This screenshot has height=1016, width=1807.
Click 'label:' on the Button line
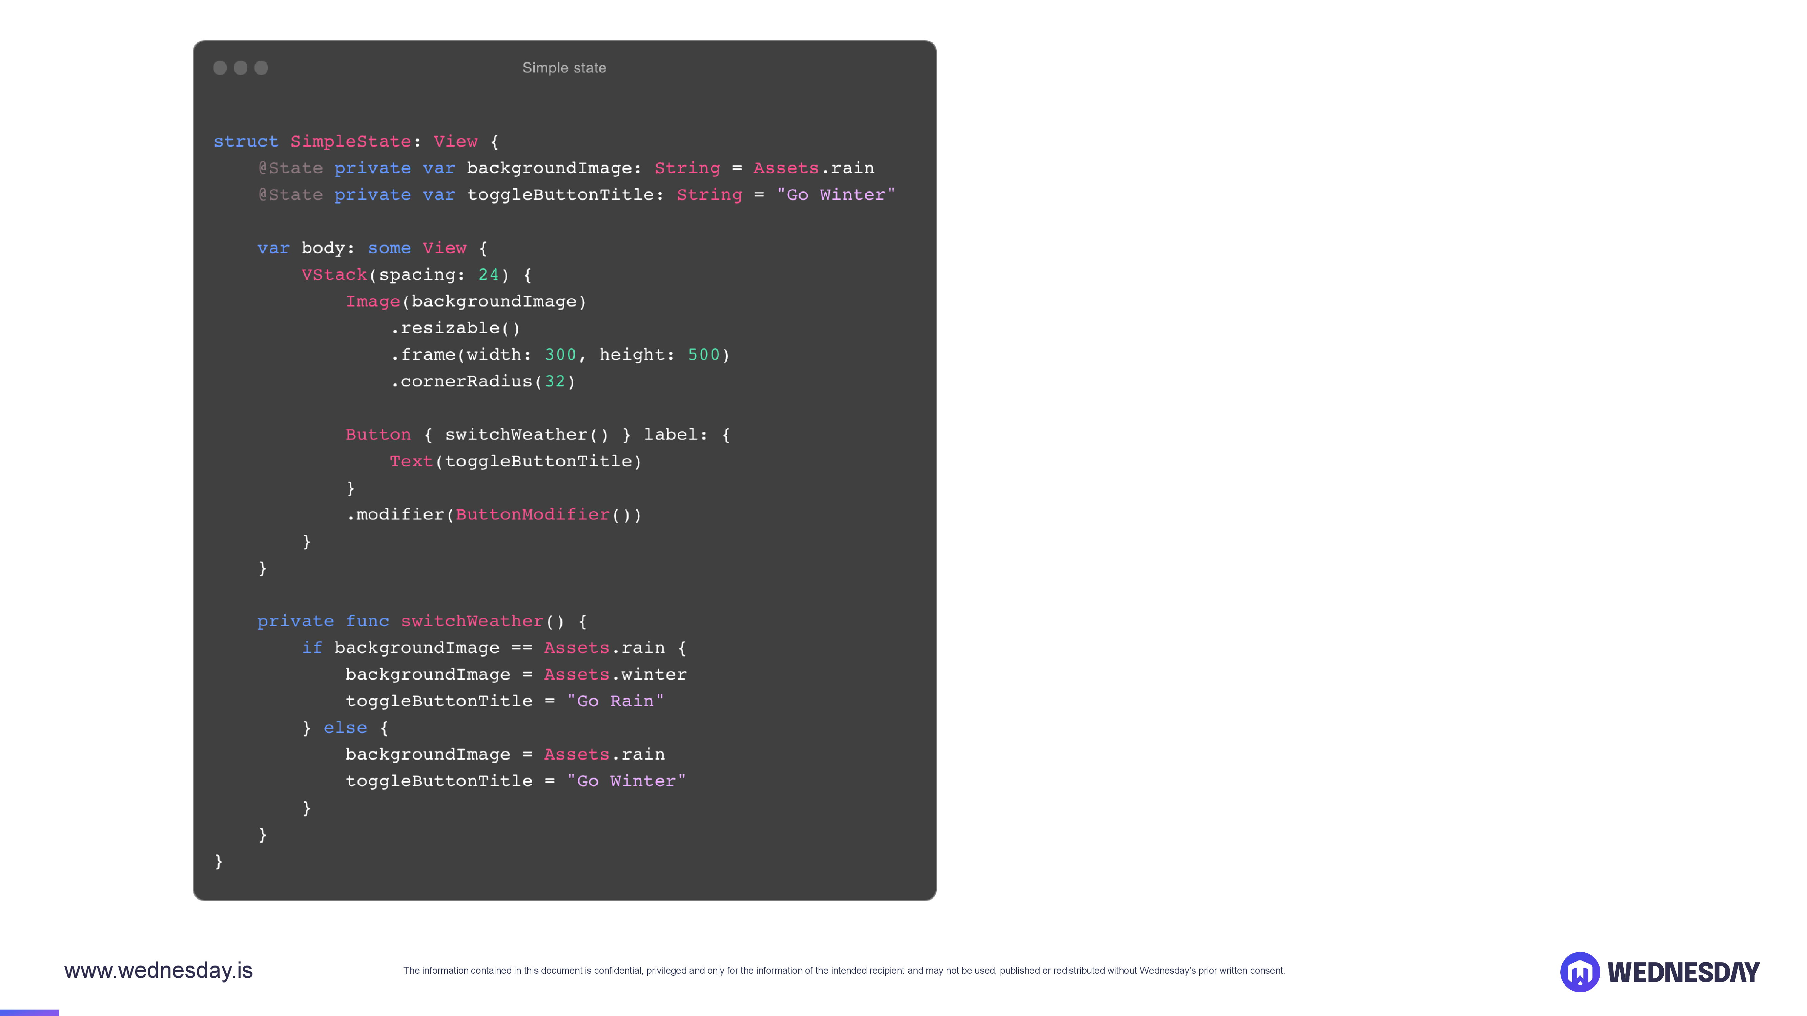tap(676, 435)
